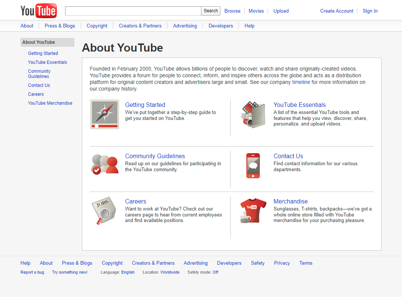The width and height of the screenshot is (402, 297).
Task: Click Copyright in the footer
Action: (x=112, y=263)
